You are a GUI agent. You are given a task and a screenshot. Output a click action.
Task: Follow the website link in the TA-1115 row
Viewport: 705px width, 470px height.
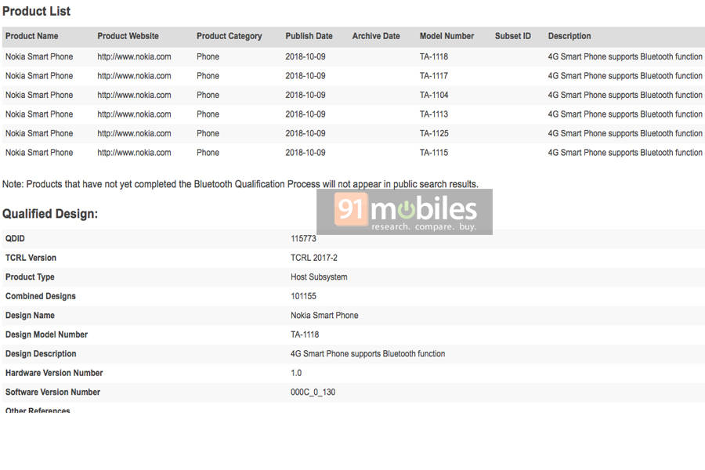(134, 153)
